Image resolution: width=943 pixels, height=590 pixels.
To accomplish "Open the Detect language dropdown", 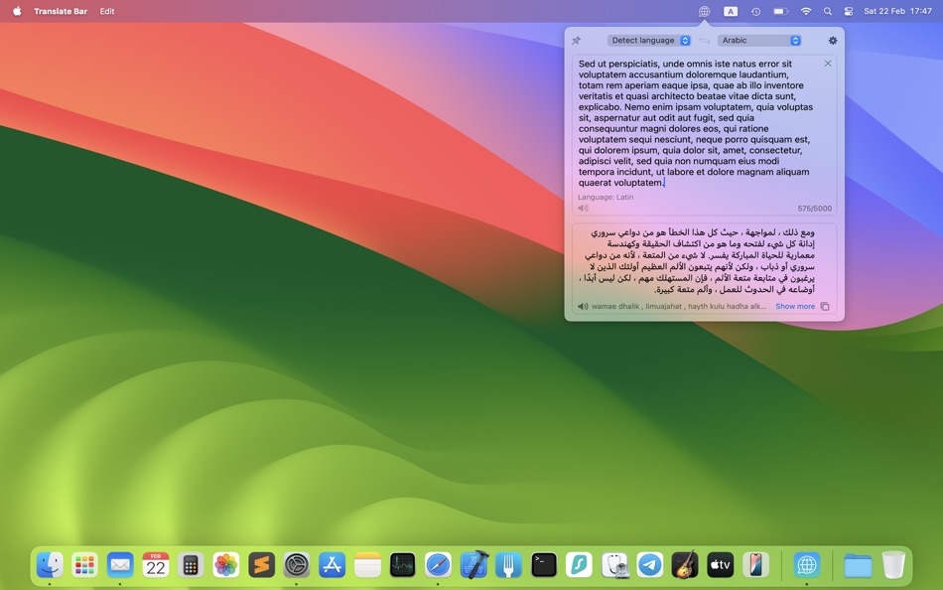I will (x=649, y=41).
